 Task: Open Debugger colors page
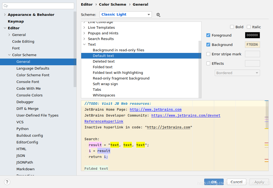click(x=25, y=102)
